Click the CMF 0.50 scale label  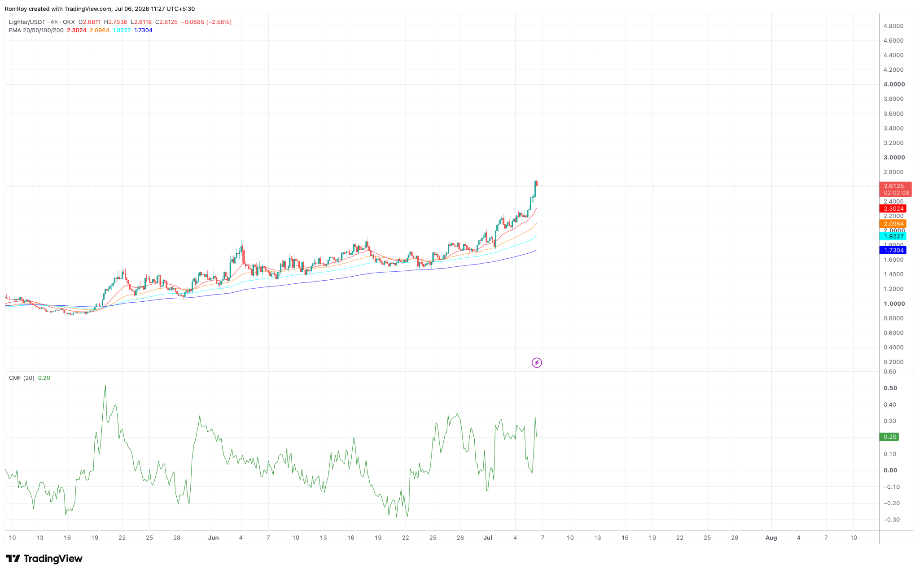[890, 388]
